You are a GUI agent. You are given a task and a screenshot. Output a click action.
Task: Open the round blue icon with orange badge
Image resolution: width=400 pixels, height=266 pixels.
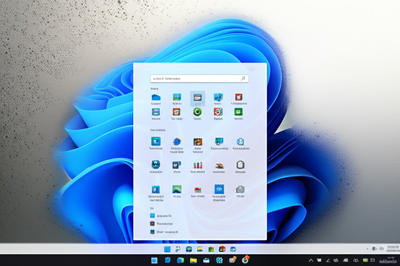[x=245, y=259]
